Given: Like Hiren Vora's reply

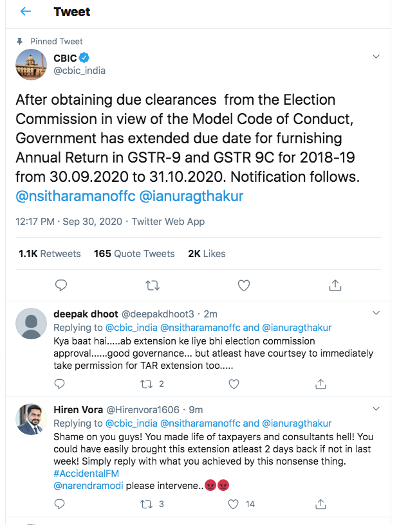Looking at the screenshot, I should click(x=234, y=504).
